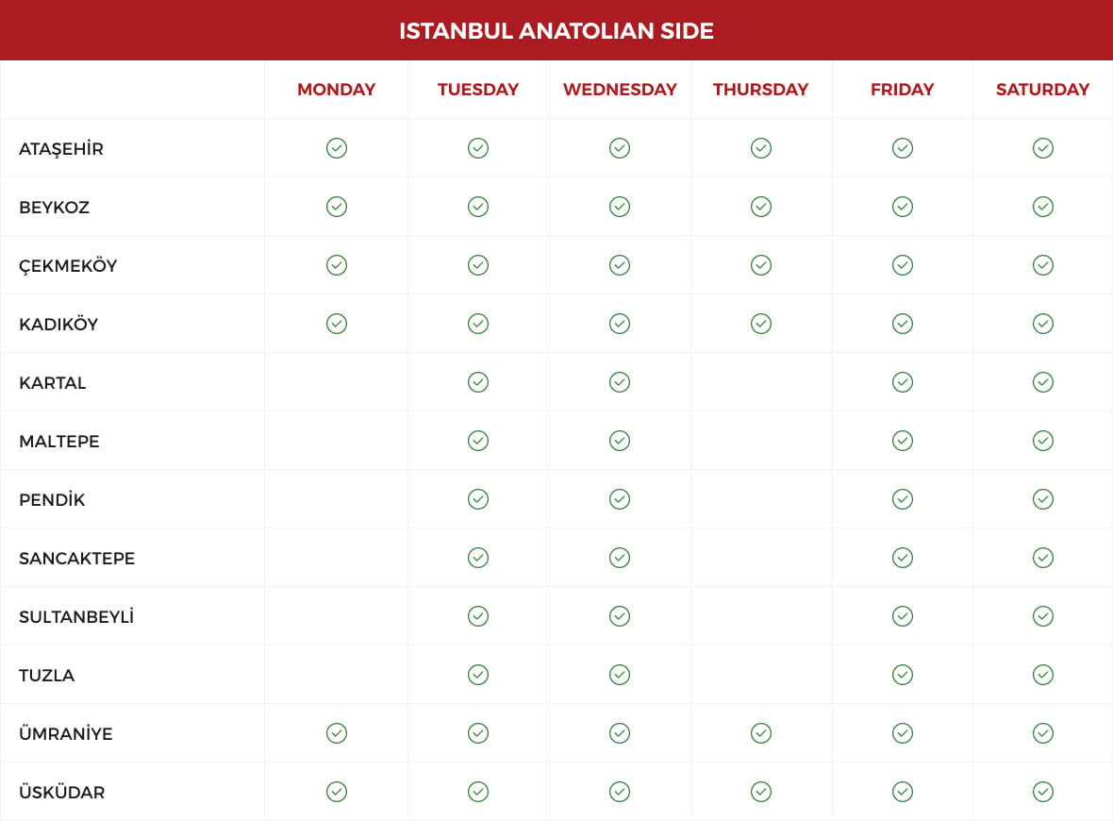Select Kartal Tuesday checkmark icon
1113x821 pixels.
coord(478,382)
